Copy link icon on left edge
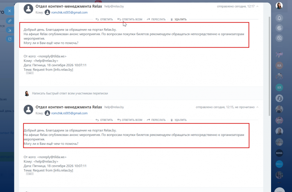 [10, 21]
